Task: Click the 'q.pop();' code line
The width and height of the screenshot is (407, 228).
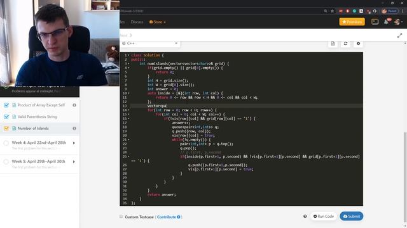Action: coord(188,148)
